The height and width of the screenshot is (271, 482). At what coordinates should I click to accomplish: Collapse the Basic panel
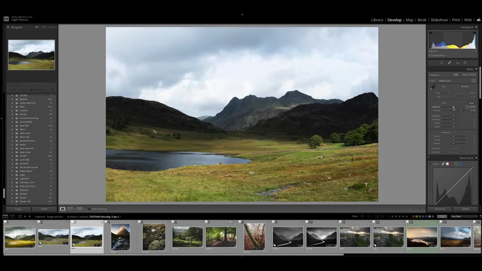tap(476, 69)
